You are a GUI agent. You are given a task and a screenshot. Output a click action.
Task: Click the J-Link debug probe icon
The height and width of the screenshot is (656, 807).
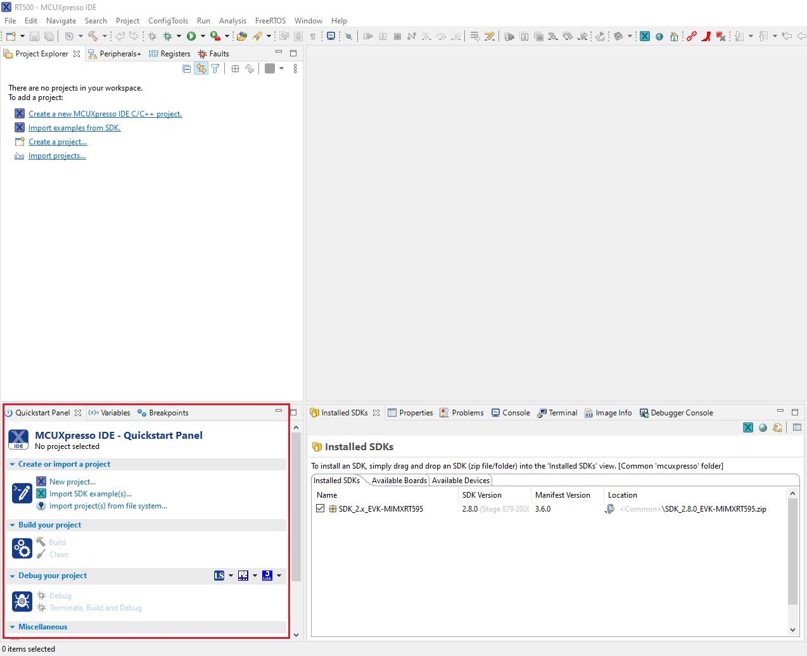[267, 576]
